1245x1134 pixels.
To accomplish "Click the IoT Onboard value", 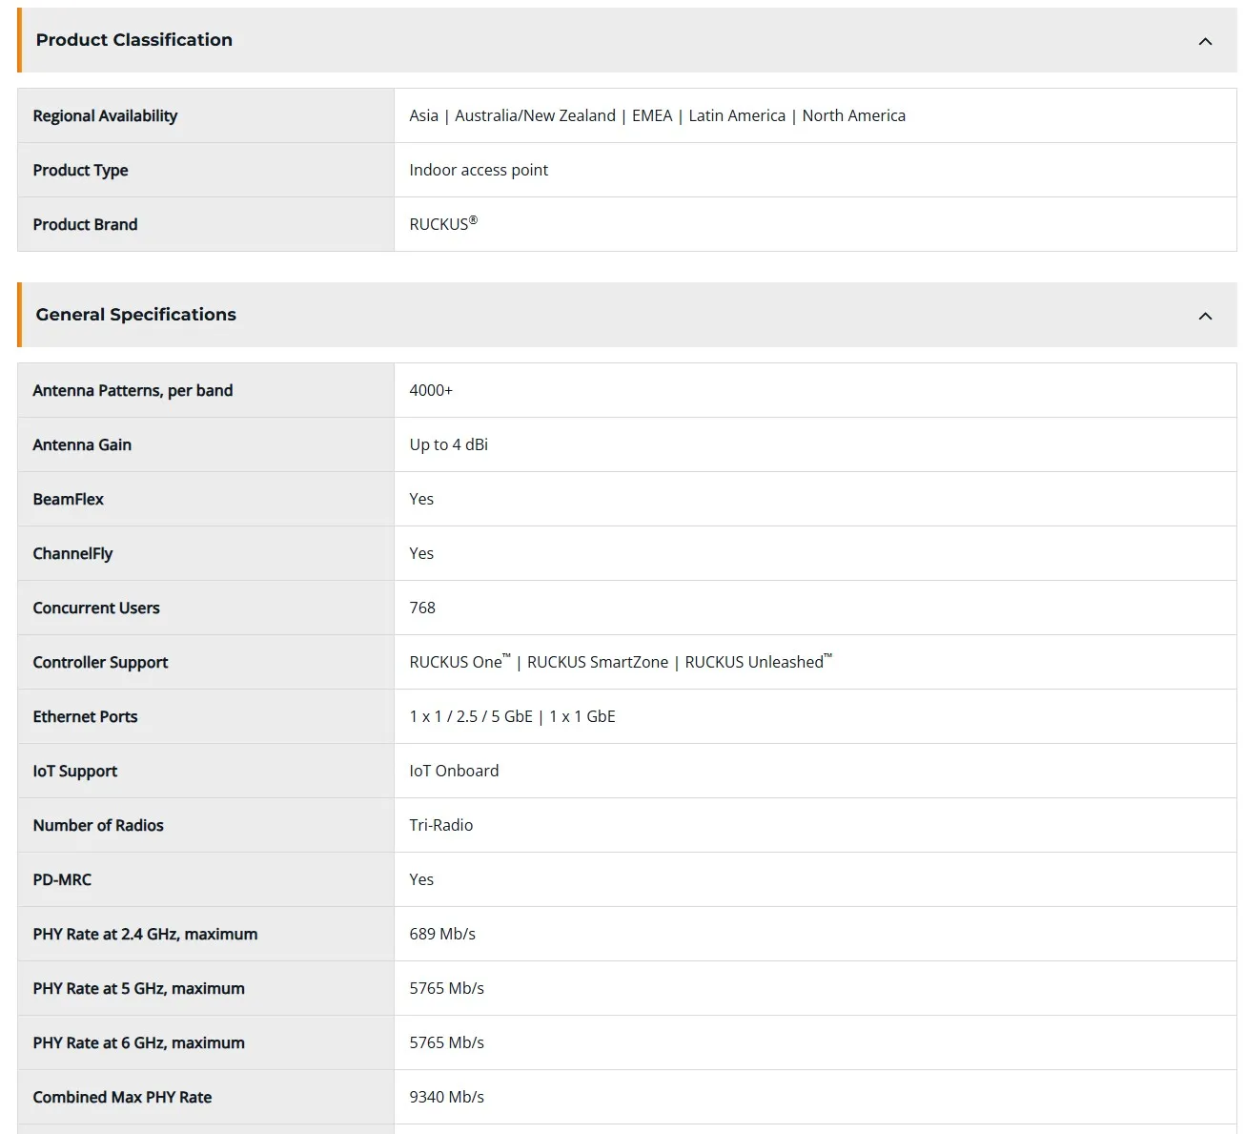I will [x=454, y=772].
